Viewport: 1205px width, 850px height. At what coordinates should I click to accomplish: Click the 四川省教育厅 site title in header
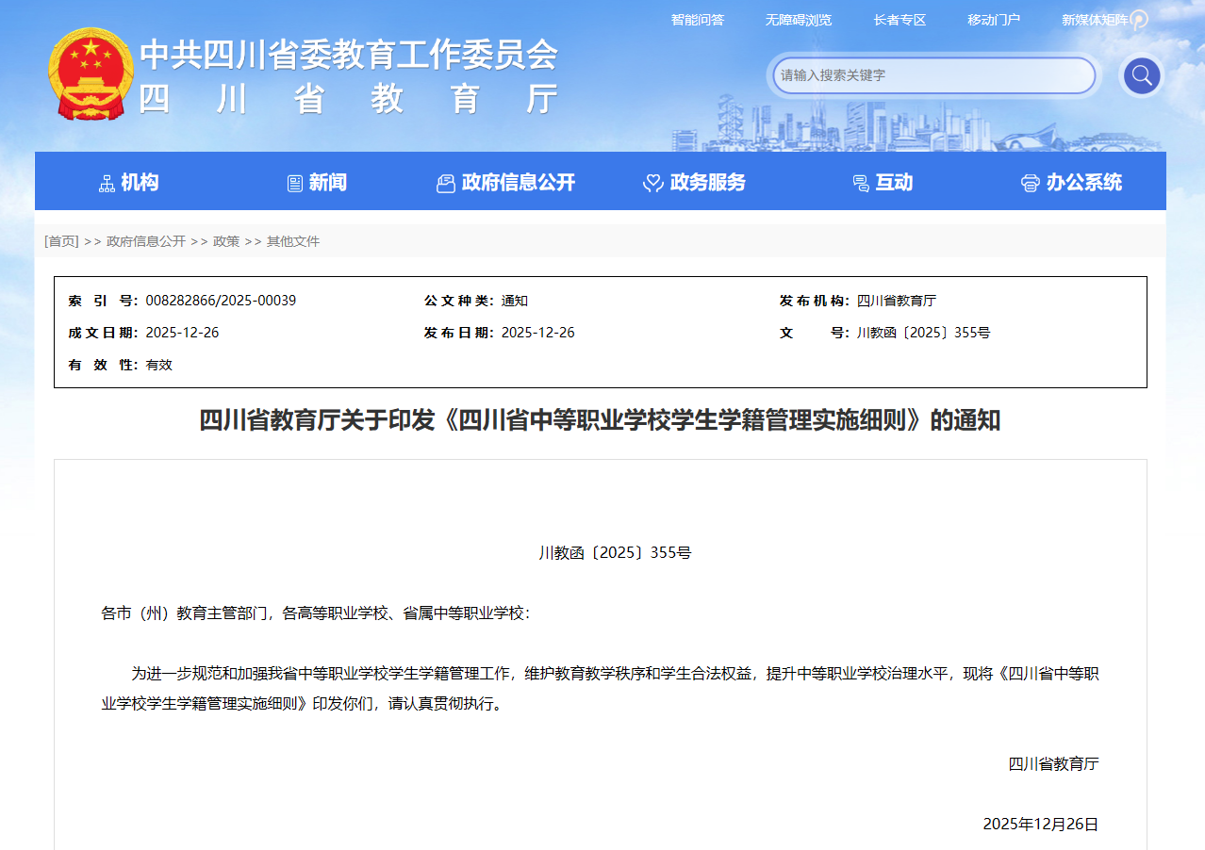349,99
